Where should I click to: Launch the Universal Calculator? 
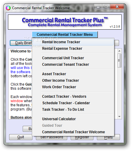(73, 119)
